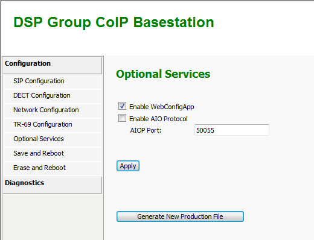Click Generate New Production File button

pos(180,216)
